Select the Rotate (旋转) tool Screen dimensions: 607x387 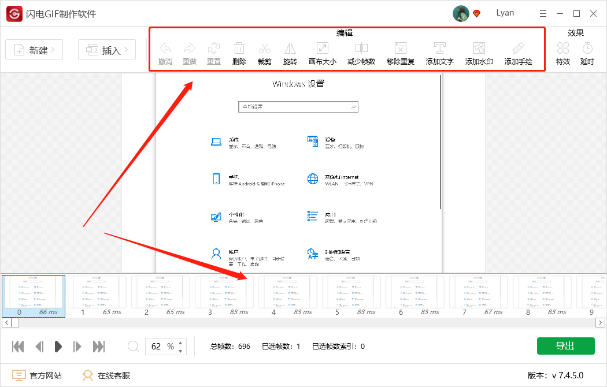[x=290, y=49]
